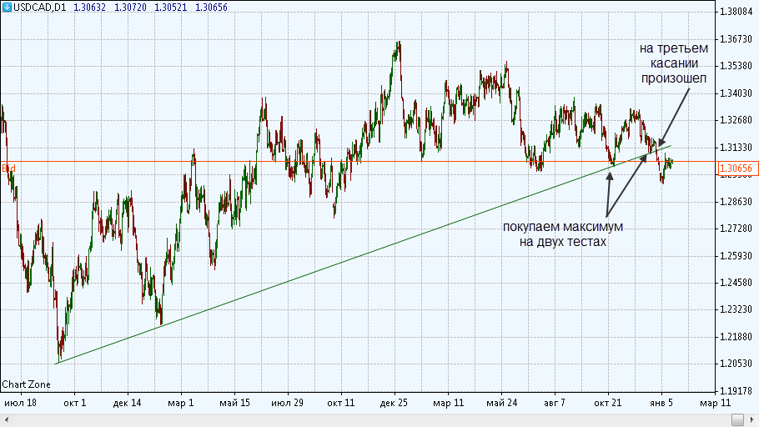
Task: Click the orange Bid label
Action: (8, 168)
